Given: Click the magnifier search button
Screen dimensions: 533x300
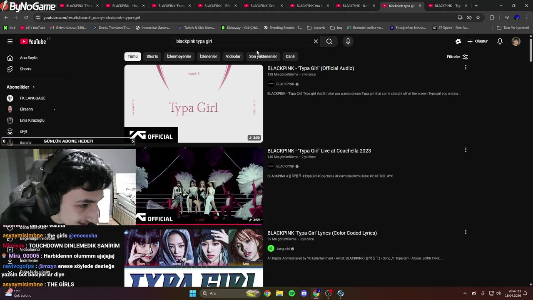Looking at the screenshot, I should 329,41.
